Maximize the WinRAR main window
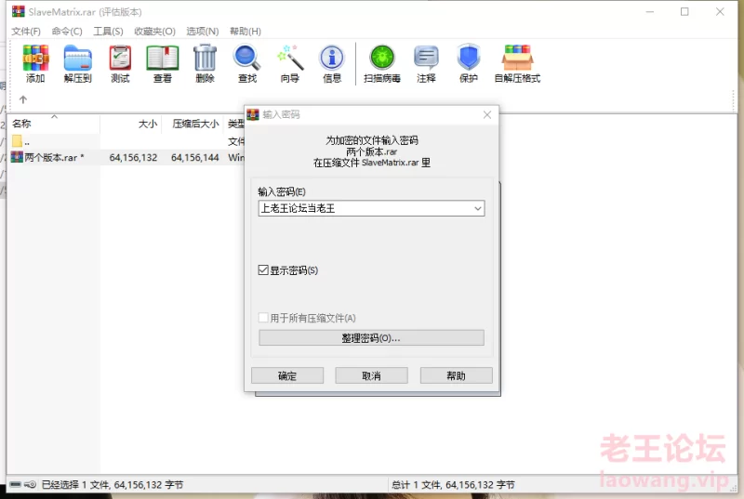Viewport: 744px width, 499px height. pyautogui.click(x=684, y=11)
